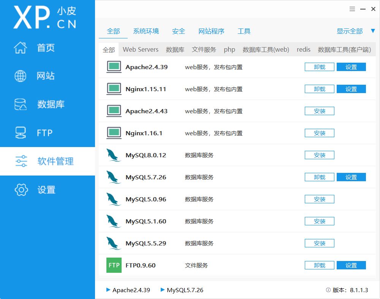Open the hamburger menu icon

coord(352,9)
